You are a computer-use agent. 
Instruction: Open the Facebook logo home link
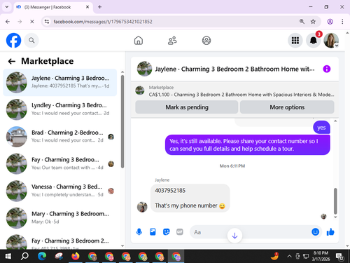point(13,41)
